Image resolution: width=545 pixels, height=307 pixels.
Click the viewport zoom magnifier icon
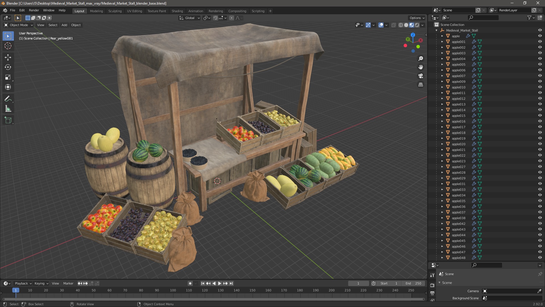pyautogui.click(x=421, y=59)
